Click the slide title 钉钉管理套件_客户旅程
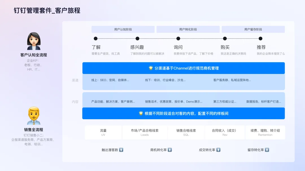The image size is (305, 171). coord(47,10)
